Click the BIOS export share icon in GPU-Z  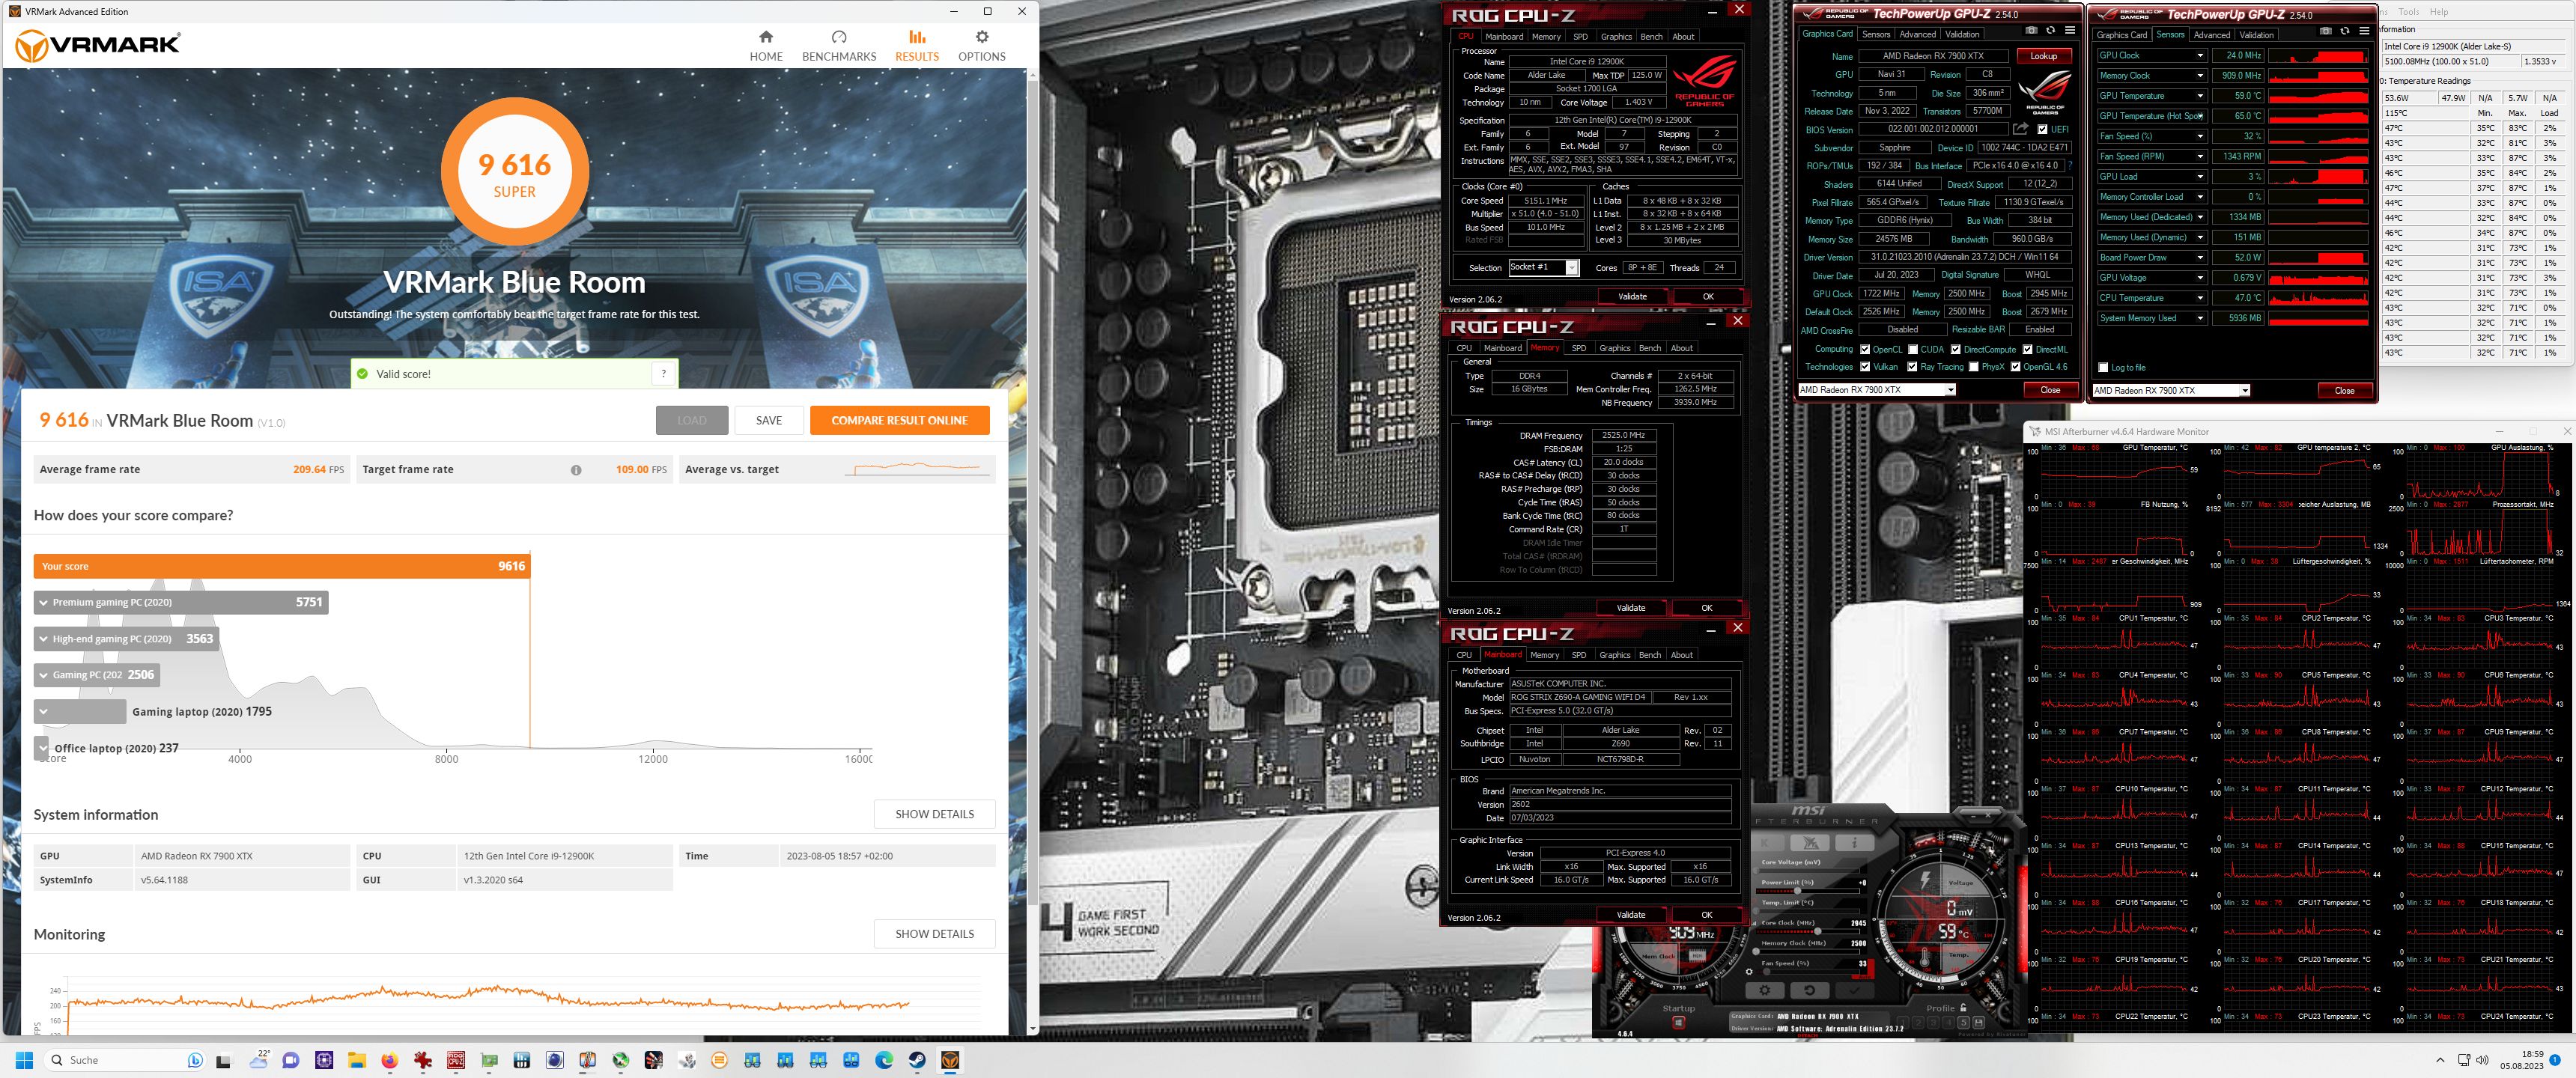(x=2021, y=129)
